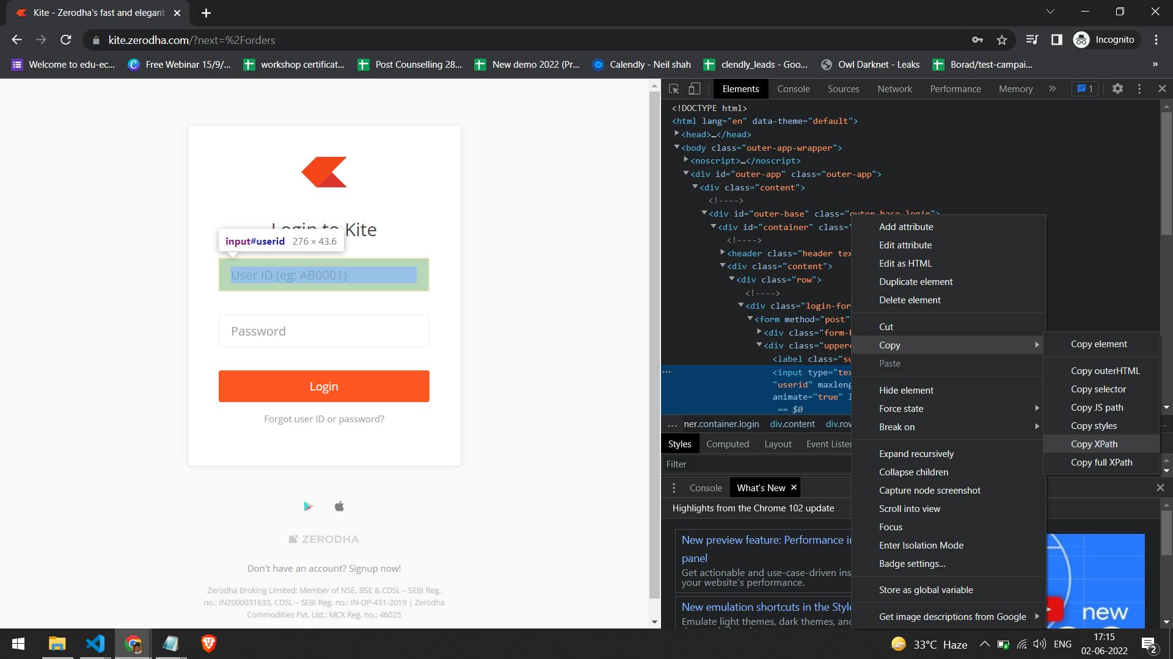Show hidden bookmarks overflow chevron
Viewport: 1173px width, 659px height.
pos(1155,64)
